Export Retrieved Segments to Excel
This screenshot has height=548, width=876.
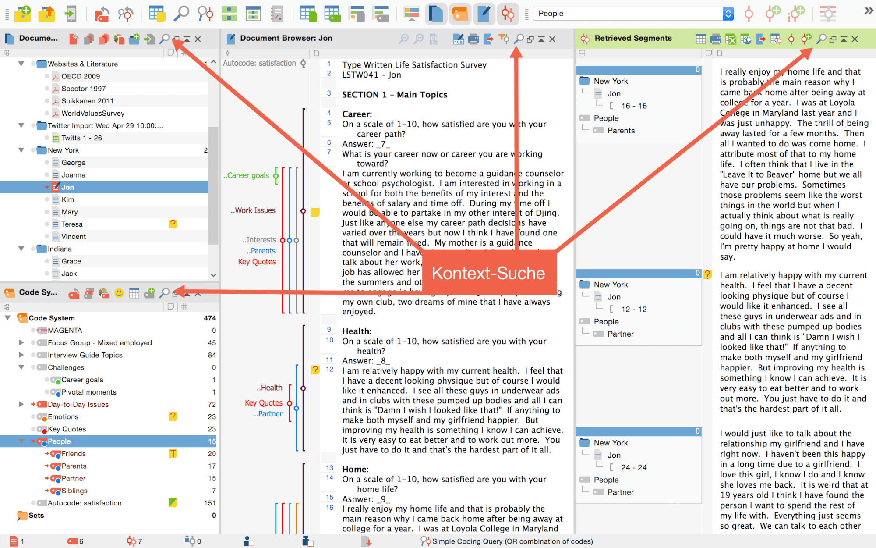[x=731, y=39]
